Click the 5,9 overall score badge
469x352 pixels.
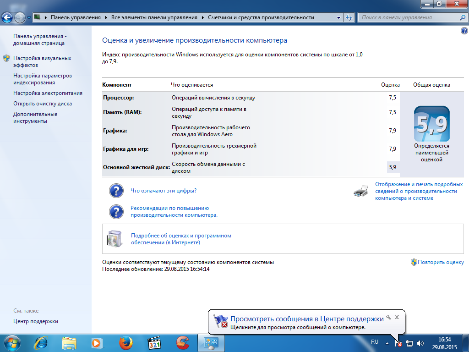click(x=431, y=124)
